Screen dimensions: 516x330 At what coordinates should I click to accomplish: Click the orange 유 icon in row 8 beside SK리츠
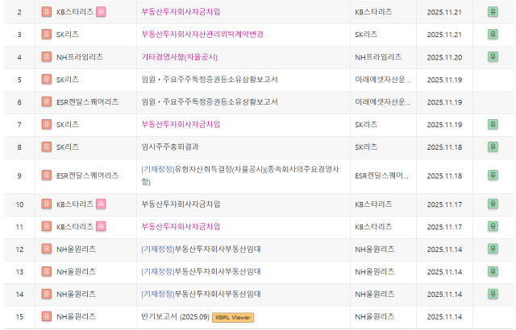tap(47, 146)
